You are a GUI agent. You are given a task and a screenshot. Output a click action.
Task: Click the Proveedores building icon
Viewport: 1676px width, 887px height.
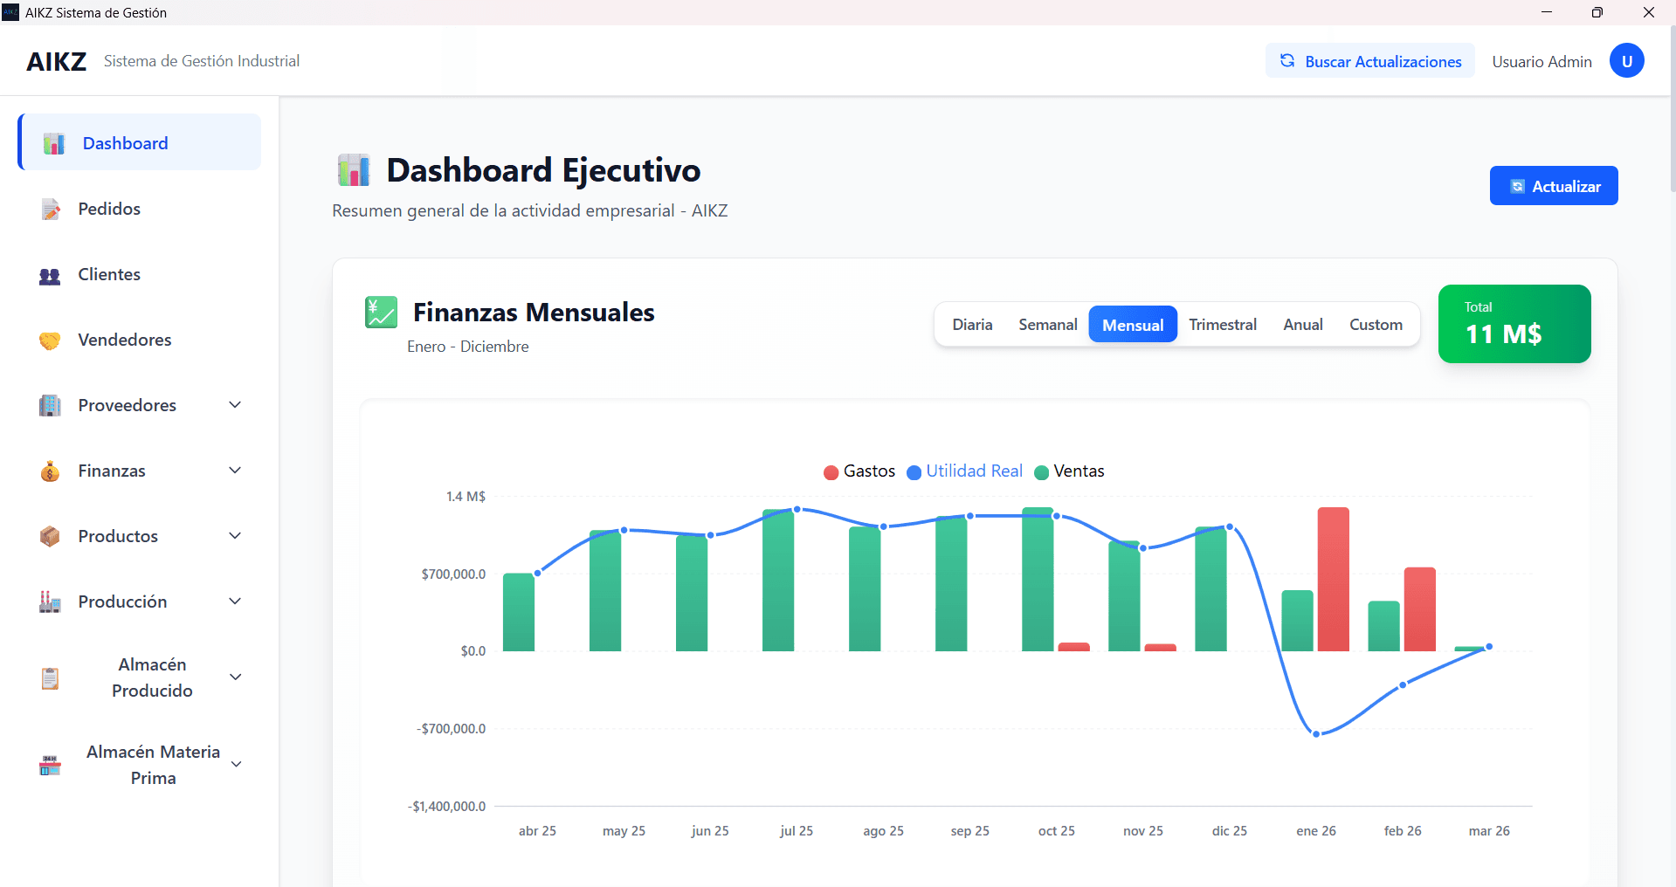50,406
